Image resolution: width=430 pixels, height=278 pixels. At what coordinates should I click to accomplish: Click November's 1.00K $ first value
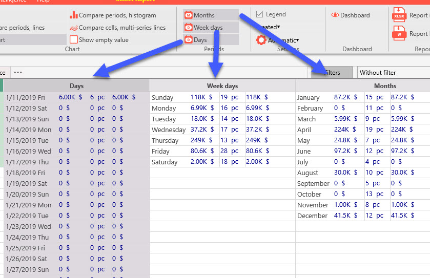tap(345, 205)
